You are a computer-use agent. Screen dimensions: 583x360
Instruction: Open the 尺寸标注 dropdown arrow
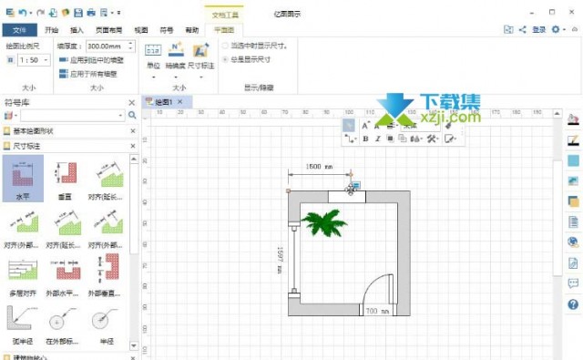[200, 77]
